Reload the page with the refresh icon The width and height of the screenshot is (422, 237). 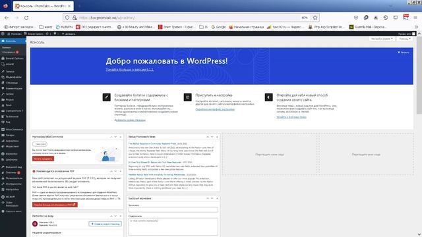click(26, 18)
